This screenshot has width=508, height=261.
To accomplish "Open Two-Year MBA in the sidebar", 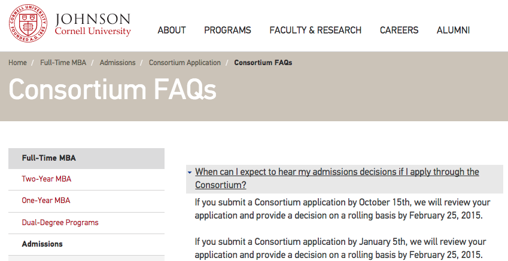I will point(46,179).
